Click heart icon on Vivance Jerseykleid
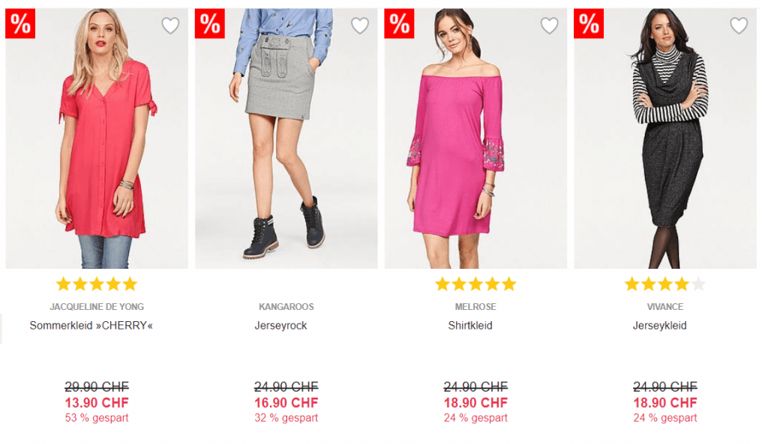 739,25
